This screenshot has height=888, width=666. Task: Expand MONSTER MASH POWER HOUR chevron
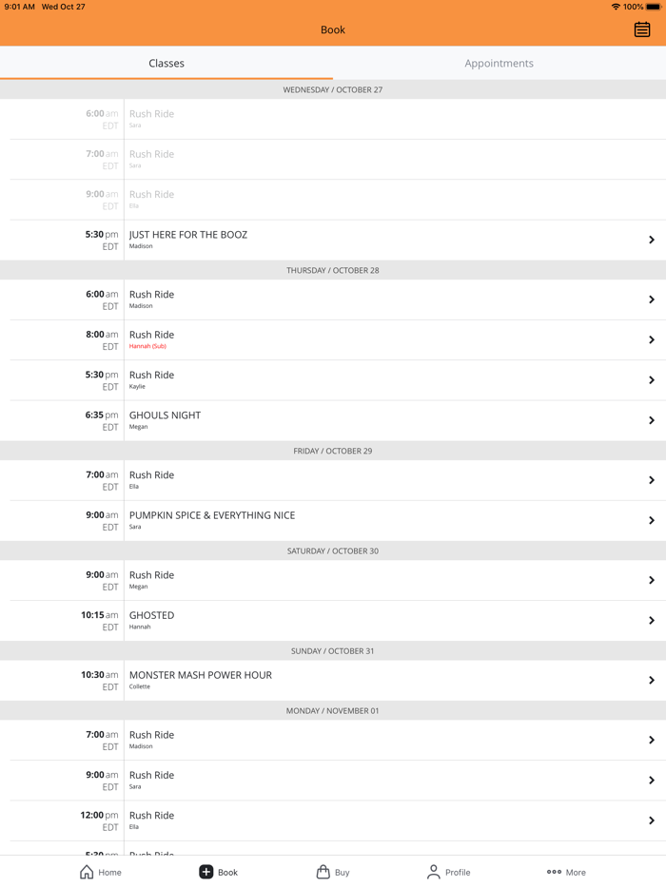click(652, 681)
